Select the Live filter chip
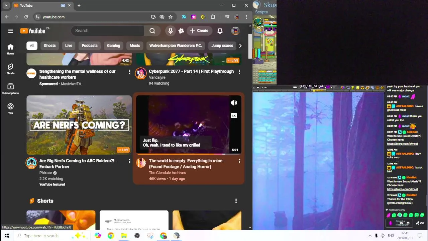This screenshot has width=428, height=241. tap(69, 46)
